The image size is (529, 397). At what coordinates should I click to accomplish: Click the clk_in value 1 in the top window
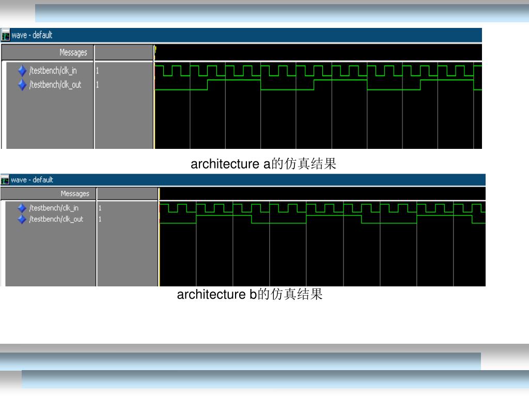click(x=98, y=70)
